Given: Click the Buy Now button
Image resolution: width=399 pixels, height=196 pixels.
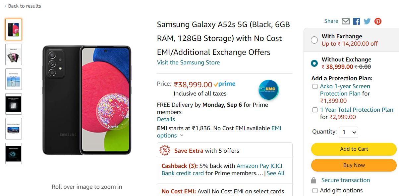Looking at the screenshot, I should (354, 165).
